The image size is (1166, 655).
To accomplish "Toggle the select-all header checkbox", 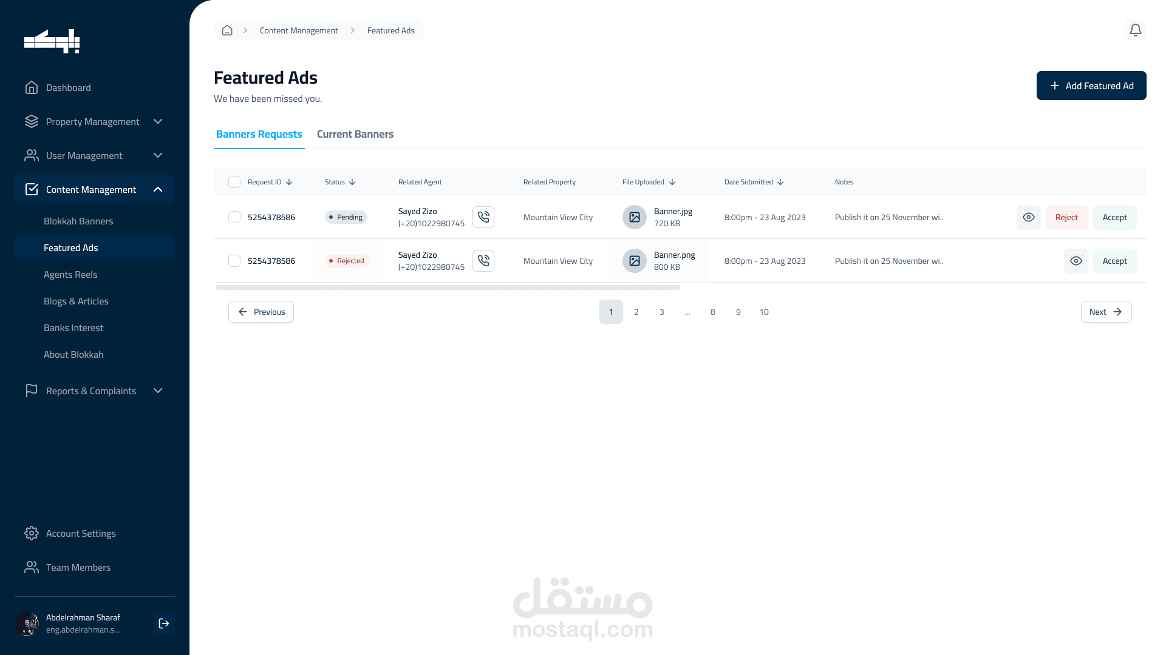I will [234, 182].
